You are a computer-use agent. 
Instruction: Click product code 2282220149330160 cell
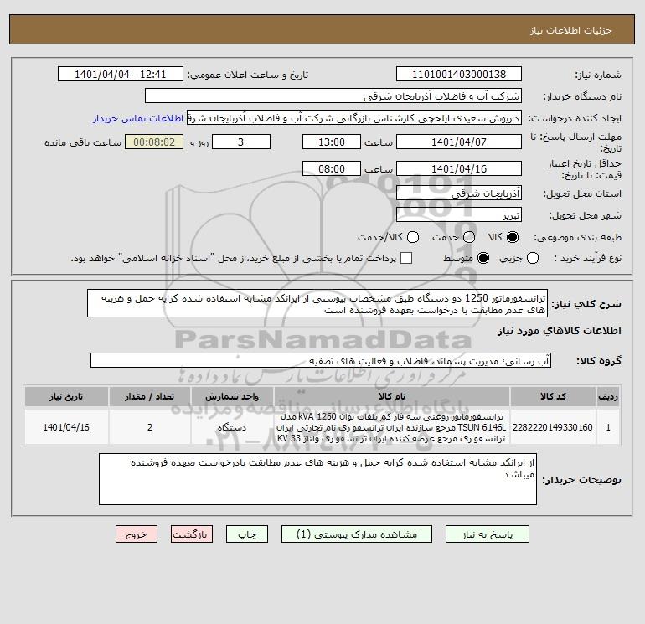[x=553, y=427]
